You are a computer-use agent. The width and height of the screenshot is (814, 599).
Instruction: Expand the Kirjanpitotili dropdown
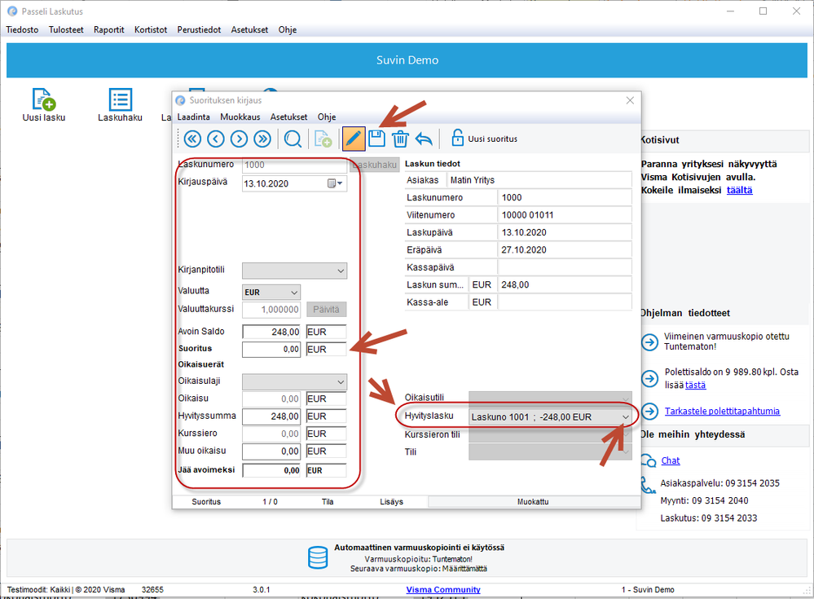[341, 271]
